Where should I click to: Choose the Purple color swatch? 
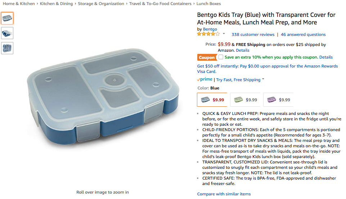[278, 99]
